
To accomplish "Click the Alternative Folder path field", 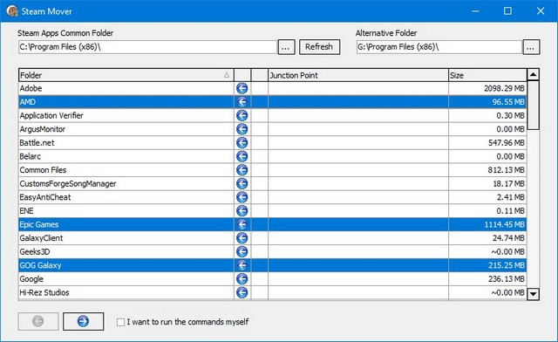I will (439, 47).
